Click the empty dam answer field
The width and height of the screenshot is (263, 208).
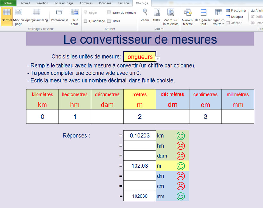[x=140, y=156]
